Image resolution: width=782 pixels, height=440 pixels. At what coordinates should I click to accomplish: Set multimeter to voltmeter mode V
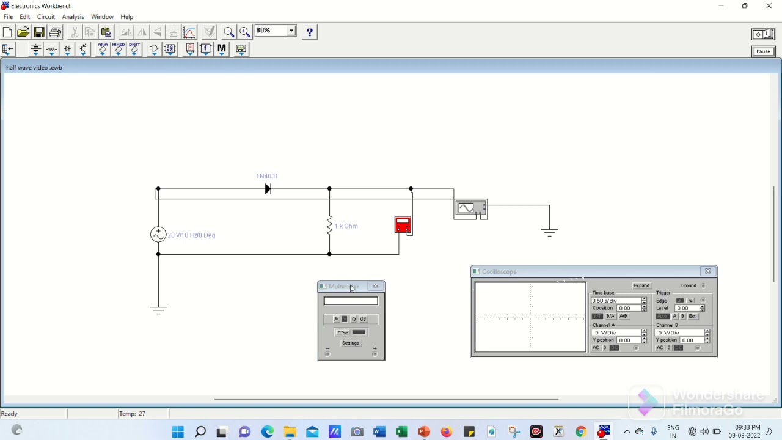pos(344,319)
